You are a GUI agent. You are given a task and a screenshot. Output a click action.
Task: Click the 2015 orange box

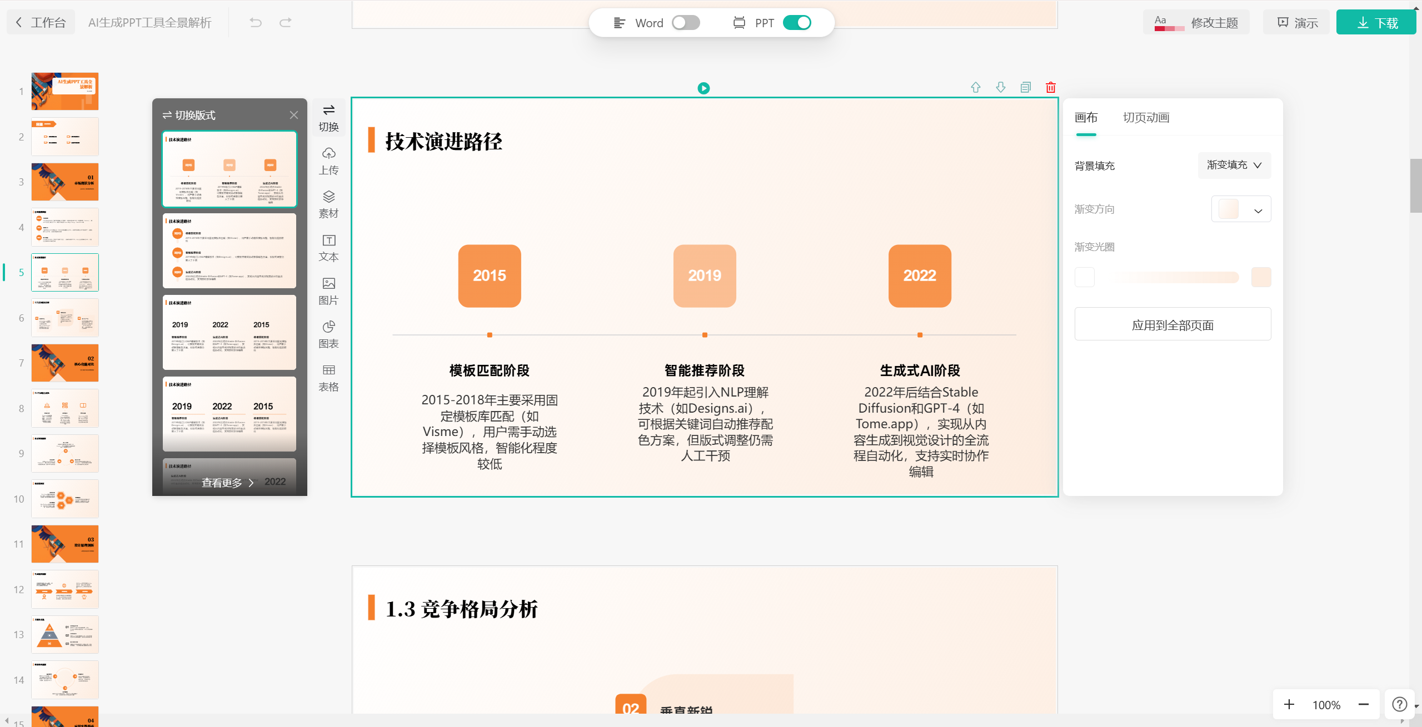(x=490, y=275)
